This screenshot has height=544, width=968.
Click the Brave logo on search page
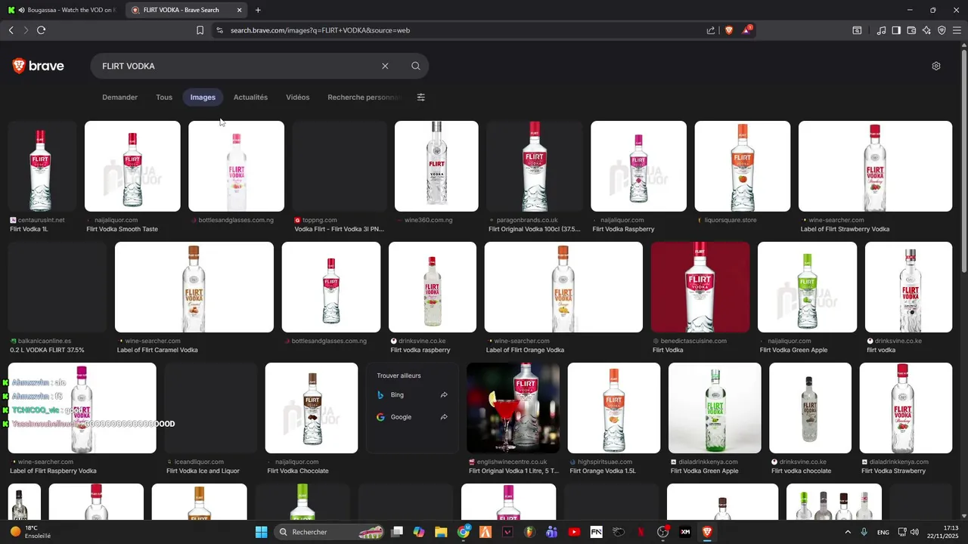click(x=38, y=66)
